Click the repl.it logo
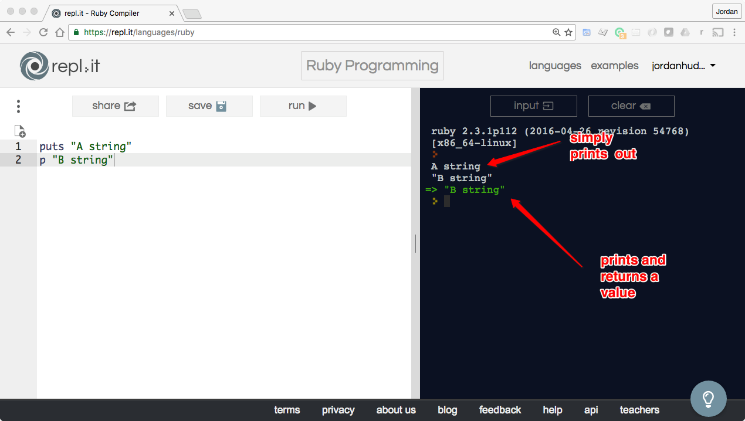Screen dimensions: 745x421 coord(60,66)
